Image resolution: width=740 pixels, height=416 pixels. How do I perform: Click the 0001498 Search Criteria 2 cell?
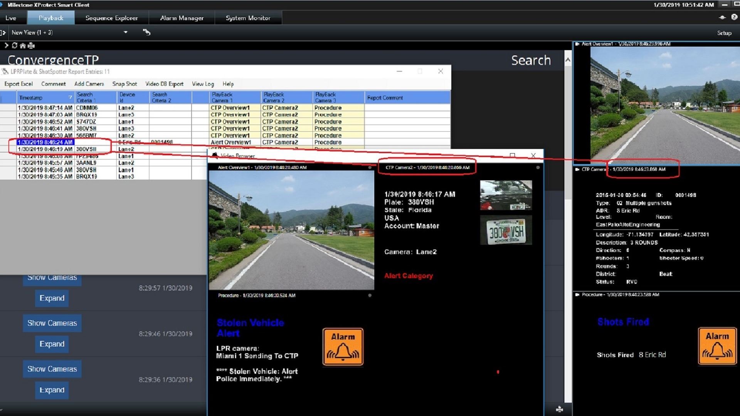tap(170, 142)
